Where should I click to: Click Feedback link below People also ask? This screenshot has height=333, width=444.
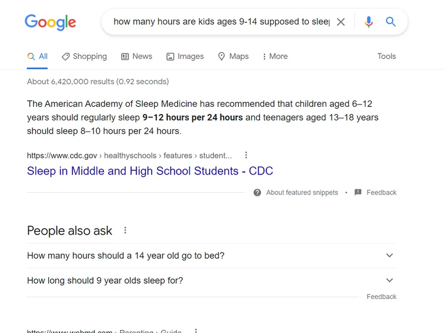381,297
